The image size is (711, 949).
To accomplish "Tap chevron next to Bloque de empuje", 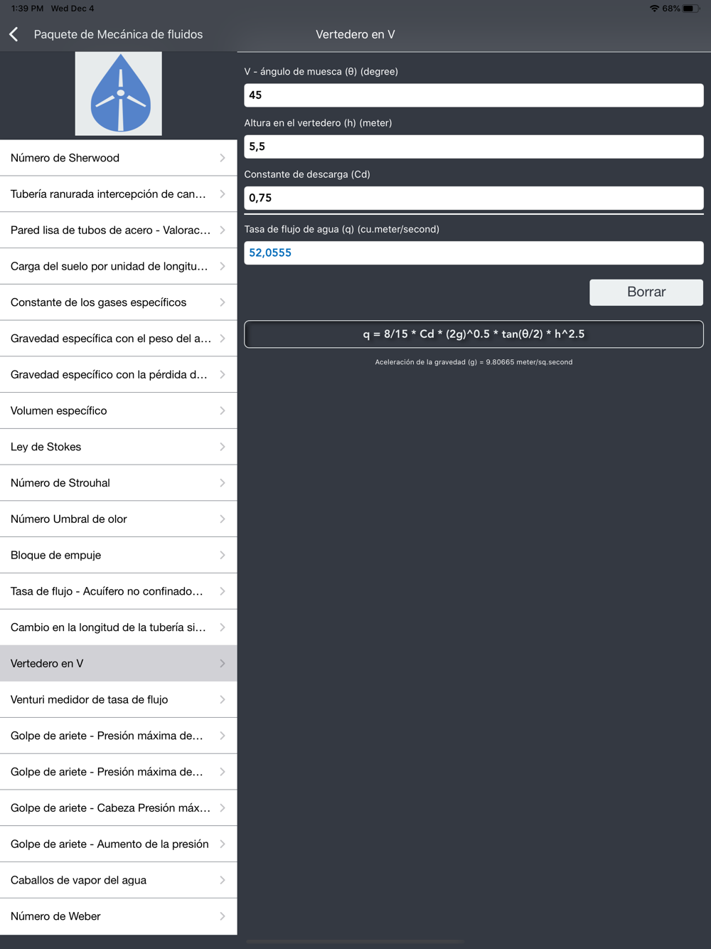I will click(x=223, y=556).
